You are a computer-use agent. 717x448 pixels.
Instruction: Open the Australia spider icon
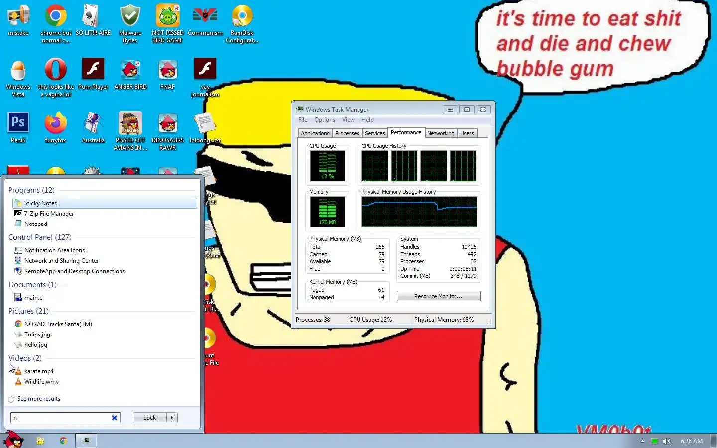93,127
